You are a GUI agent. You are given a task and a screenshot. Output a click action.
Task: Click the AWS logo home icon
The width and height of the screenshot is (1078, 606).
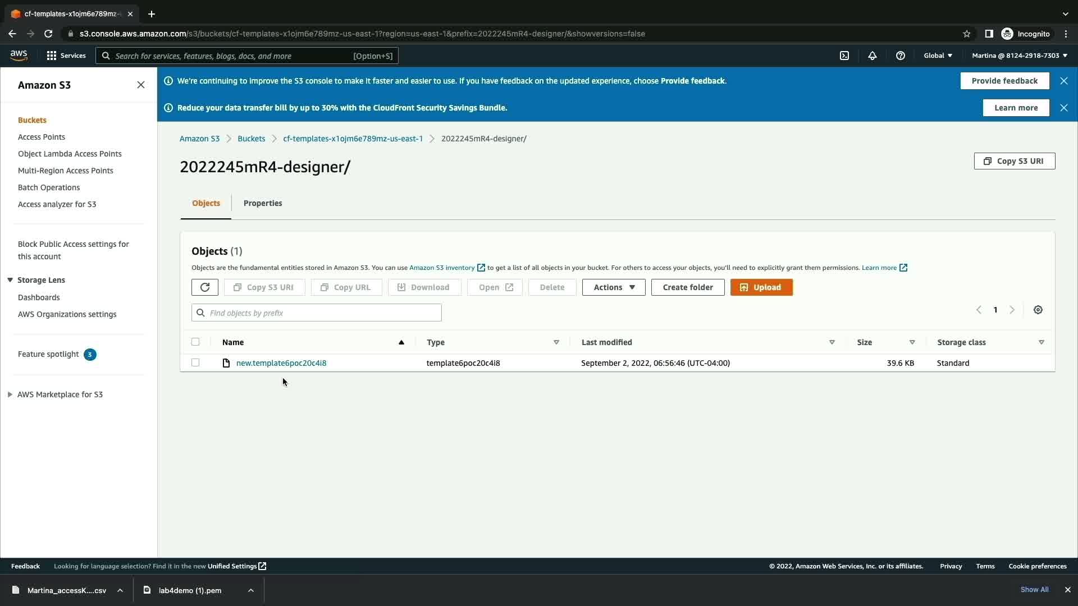coord(19,55)
